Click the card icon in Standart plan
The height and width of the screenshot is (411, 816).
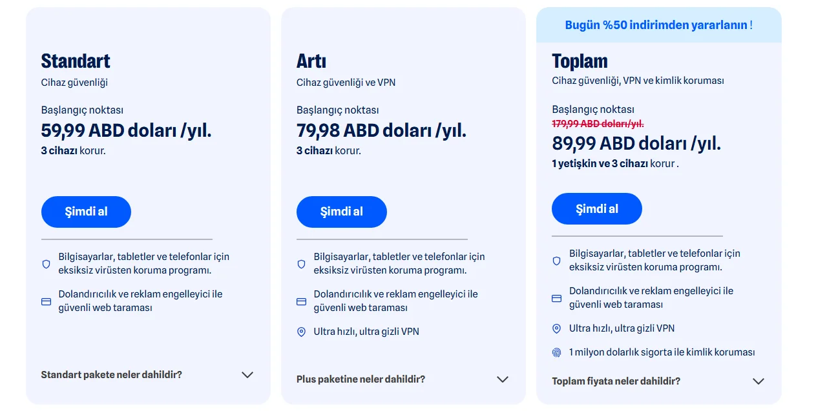point(46,301)
